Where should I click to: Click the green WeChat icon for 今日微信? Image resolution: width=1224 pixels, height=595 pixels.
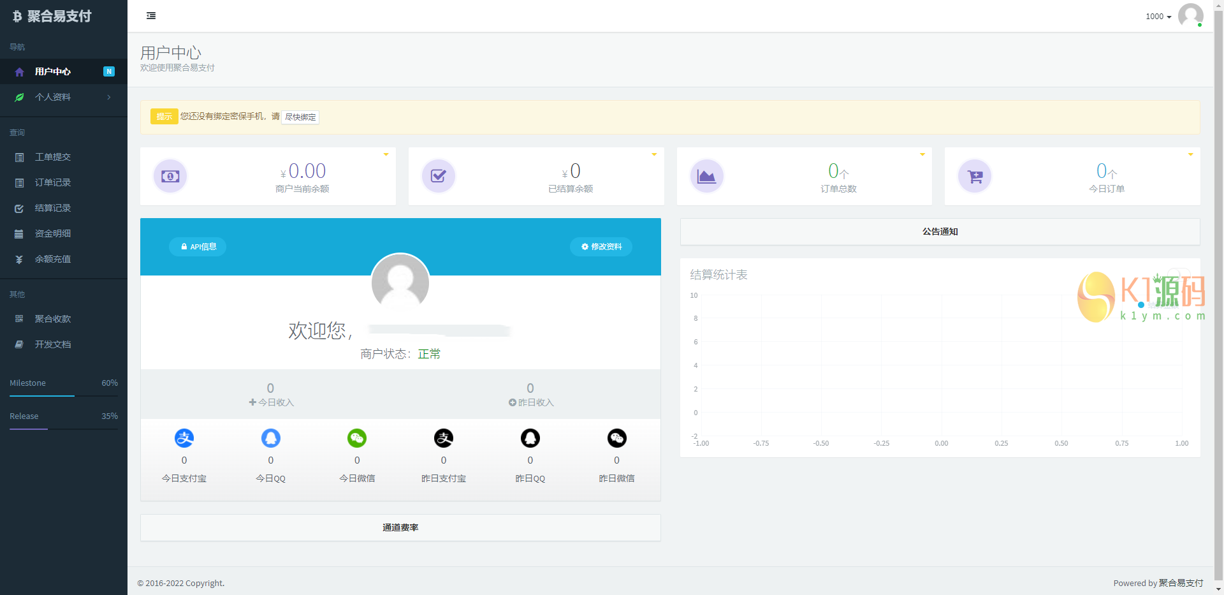[357, 438]
